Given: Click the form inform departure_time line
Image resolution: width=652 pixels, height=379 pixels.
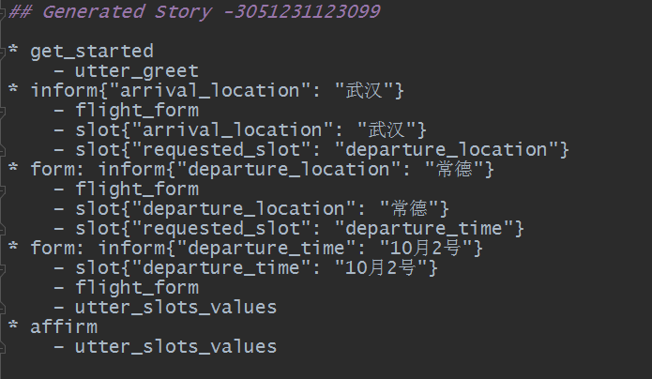Looking at the screenshot, I should (x=255, y=248).
